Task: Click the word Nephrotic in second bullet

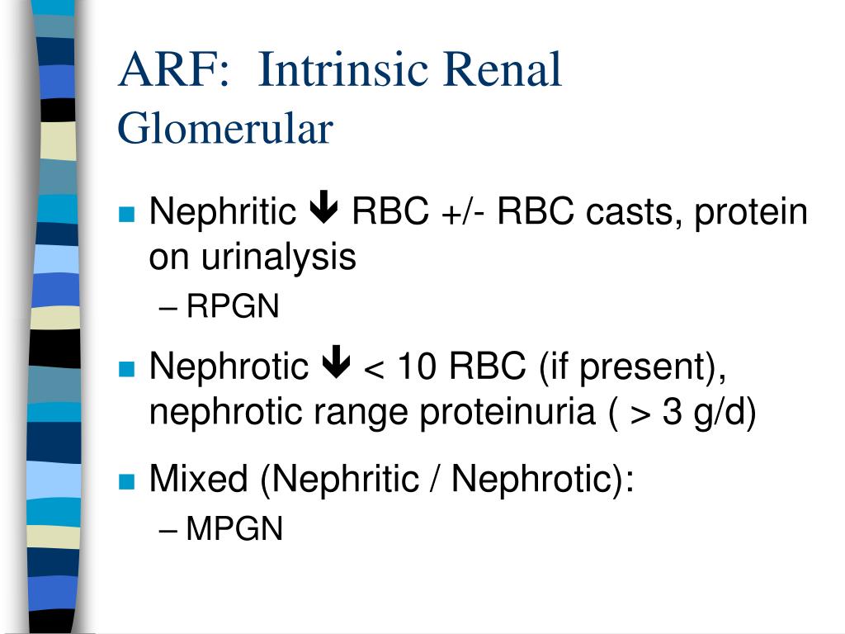Action: tap(229, 367)
